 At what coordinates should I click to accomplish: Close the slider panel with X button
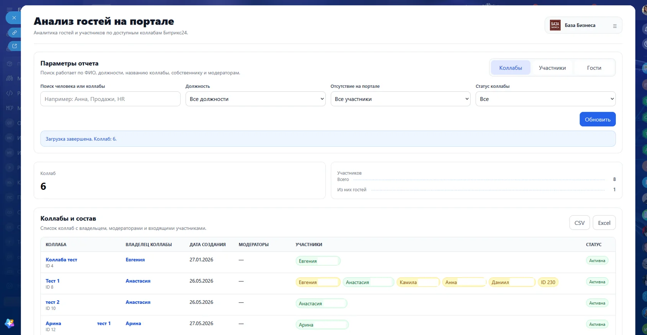tap(14, 18)
